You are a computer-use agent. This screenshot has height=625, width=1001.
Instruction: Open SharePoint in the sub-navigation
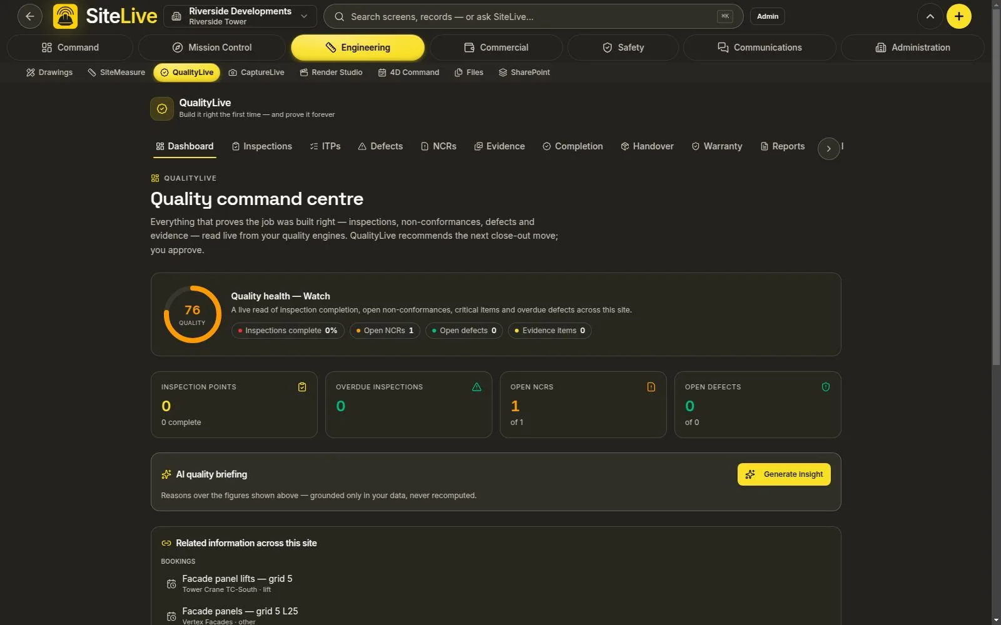pyautogui.click(x=524, y=72)
